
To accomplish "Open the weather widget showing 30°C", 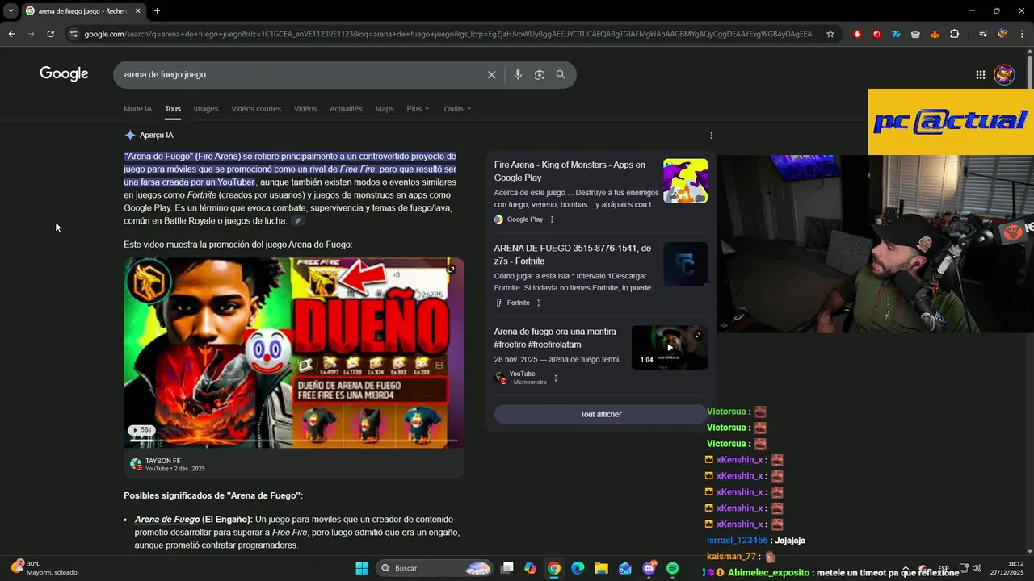I will tap(44, 568).
